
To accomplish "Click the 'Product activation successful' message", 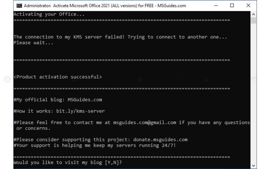I will 58,77.
